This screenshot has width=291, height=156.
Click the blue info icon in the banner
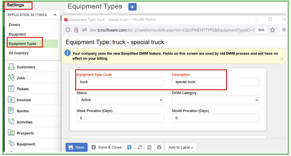coord(68,53)
